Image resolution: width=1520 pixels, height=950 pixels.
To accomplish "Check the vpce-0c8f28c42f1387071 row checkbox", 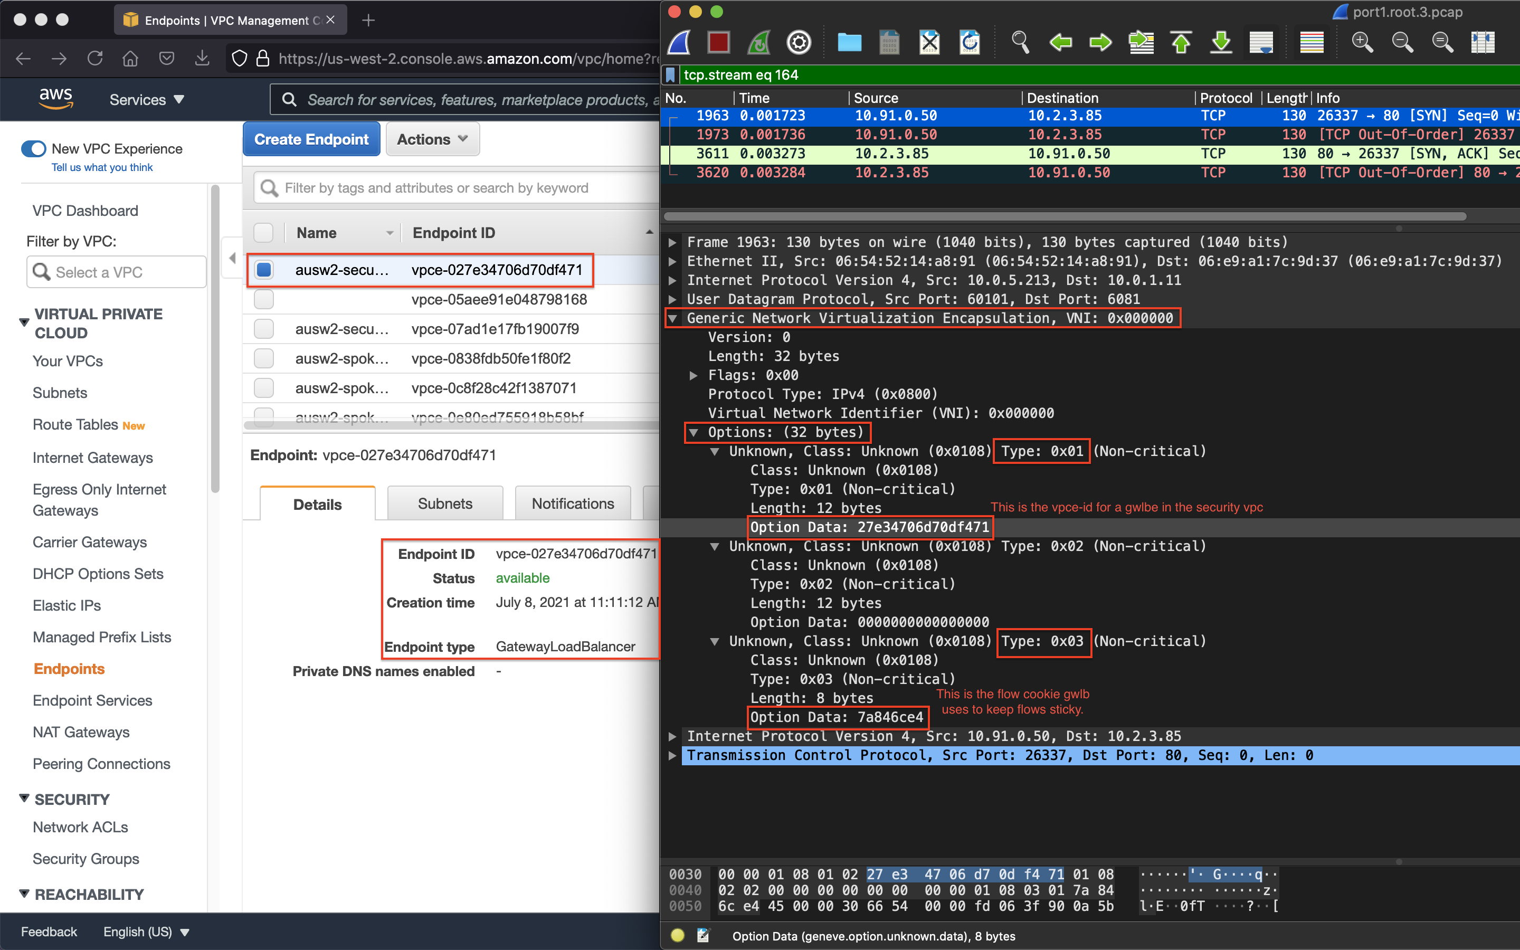I will pos(264,388).
